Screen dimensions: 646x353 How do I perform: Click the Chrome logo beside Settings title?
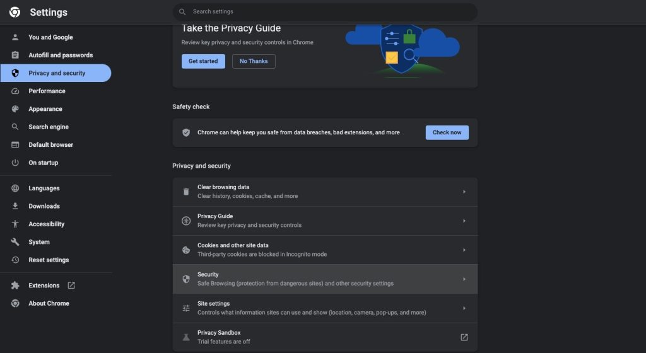(15, 12)
